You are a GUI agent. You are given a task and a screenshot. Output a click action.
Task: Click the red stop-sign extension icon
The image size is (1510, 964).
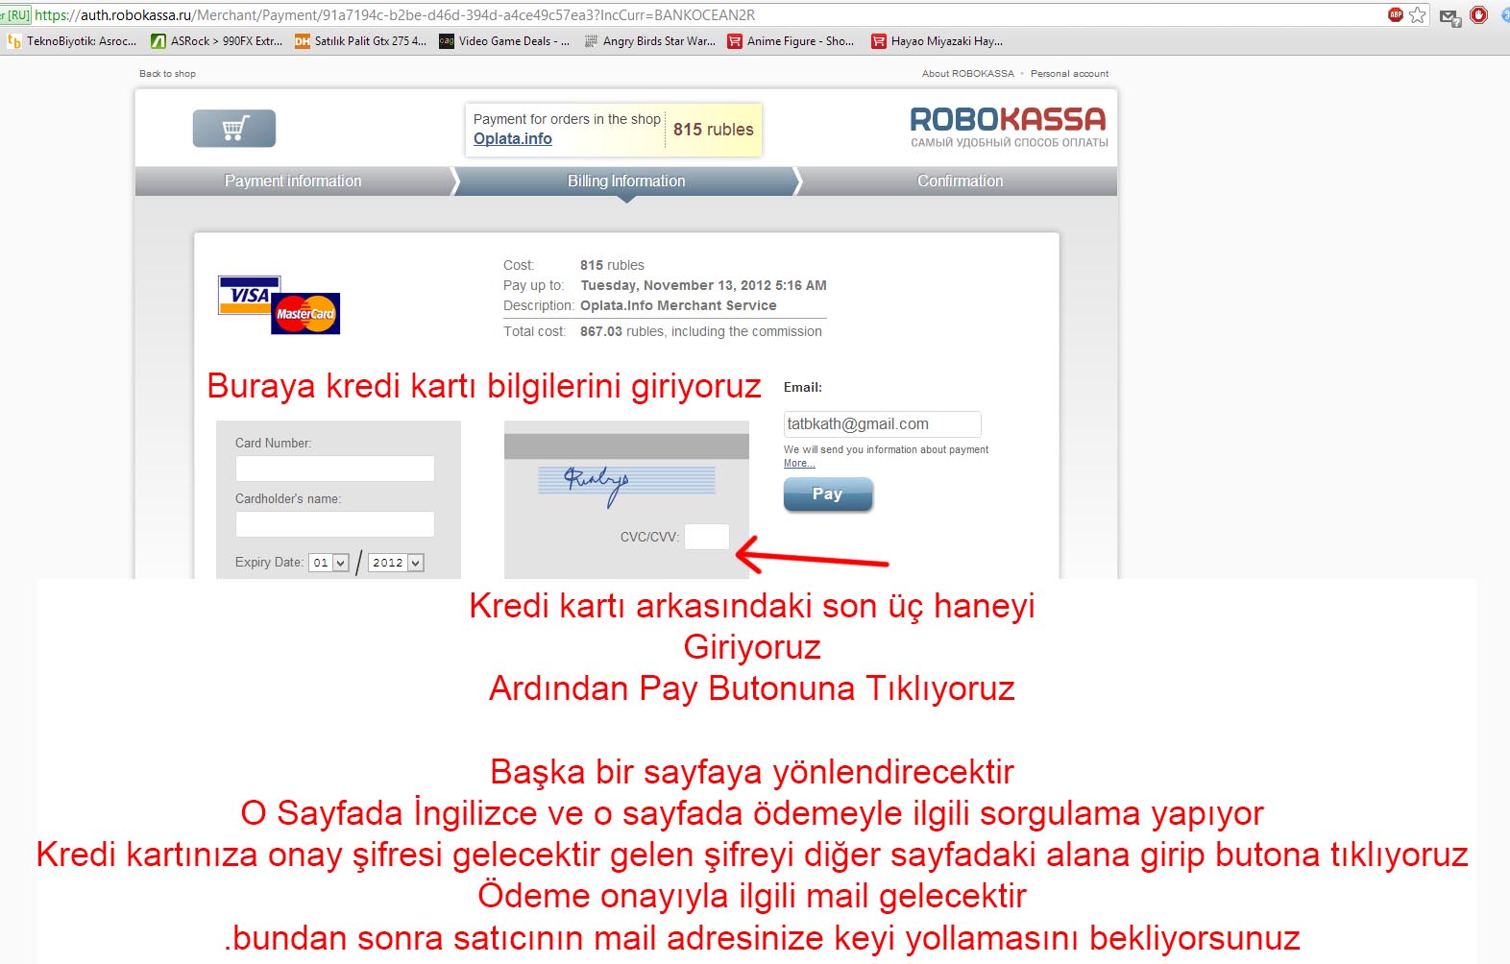click(x=1479, y=15)
